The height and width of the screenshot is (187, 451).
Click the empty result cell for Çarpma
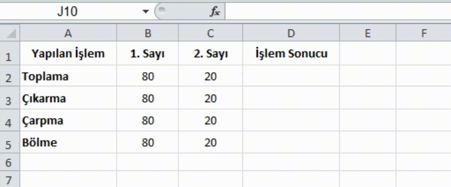[x=291, y=121]
